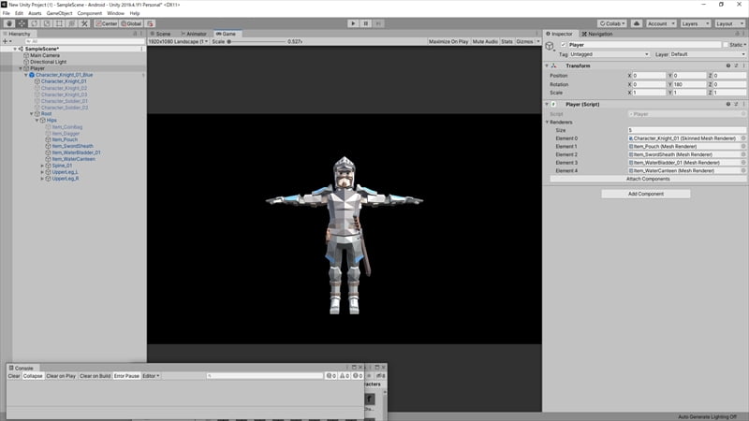Click Clear in the Console

tap(14, 376)
